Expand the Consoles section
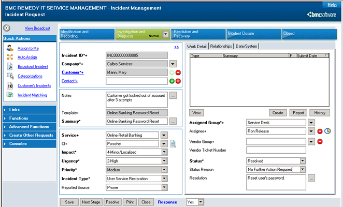 tap(30, 144)
